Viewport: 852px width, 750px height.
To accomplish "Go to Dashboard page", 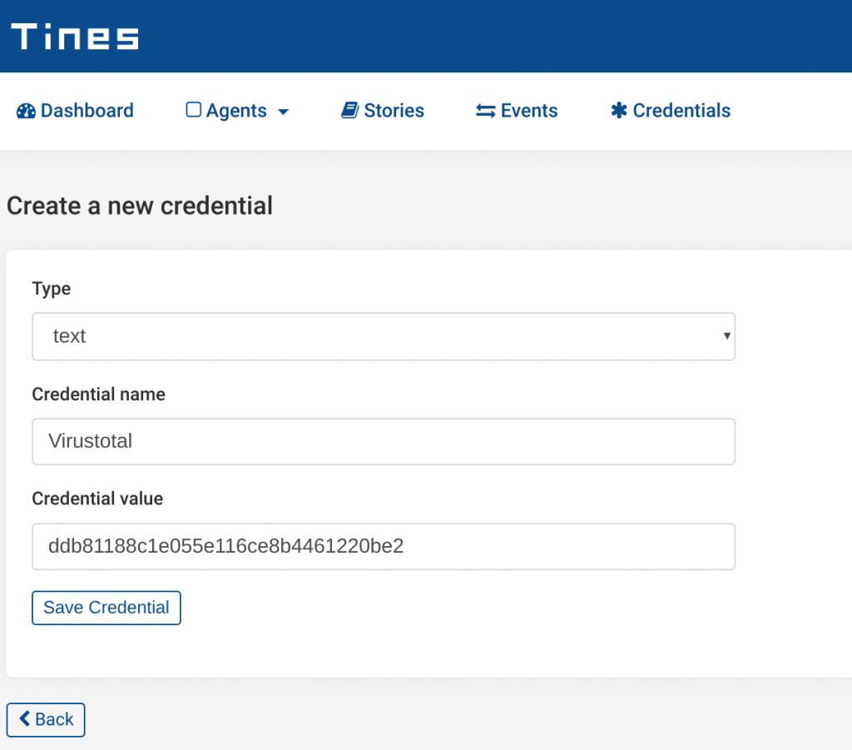I will pos(75,111).
